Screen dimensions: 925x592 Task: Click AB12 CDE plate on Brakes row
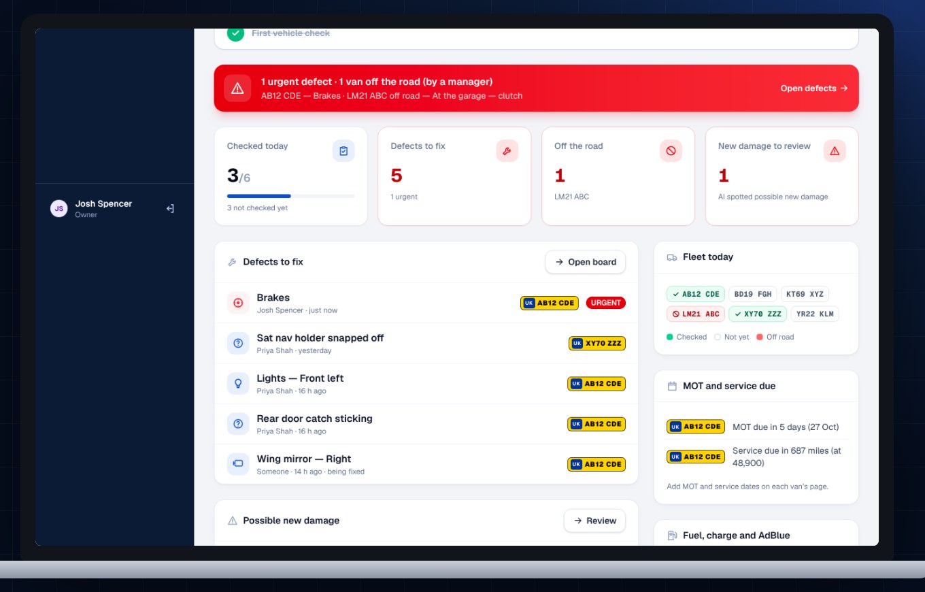pos(550,303)
